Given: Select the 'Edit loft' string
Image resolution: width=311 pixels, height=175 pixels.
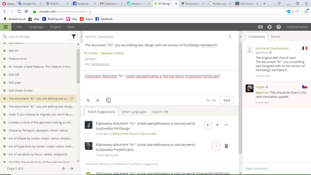Looking at the screenshot, I should tap(38, 74).
